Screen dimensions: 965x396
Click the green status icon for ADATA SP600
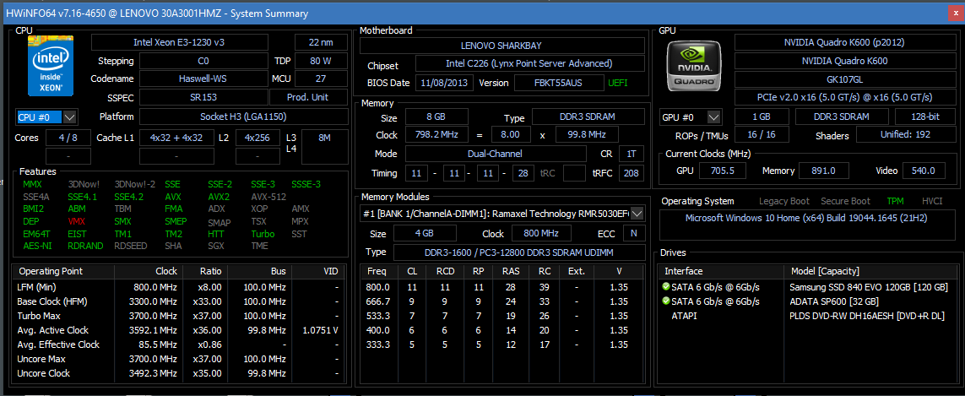coord(665,301)
